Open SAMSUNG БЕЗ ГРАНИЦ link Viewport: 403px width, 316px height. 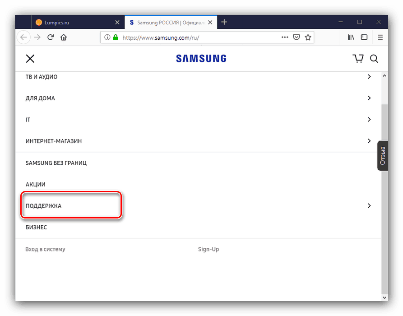[56, 163]
